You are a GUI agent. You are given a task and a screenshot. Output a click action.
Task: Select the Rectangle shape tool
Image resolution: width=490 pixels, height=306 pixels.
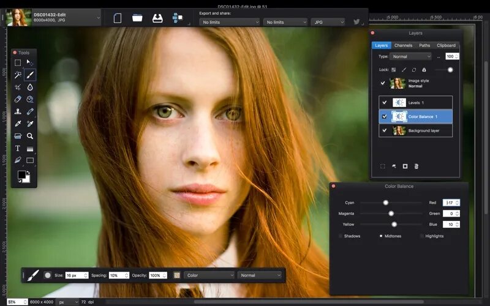tap(29, 160)
